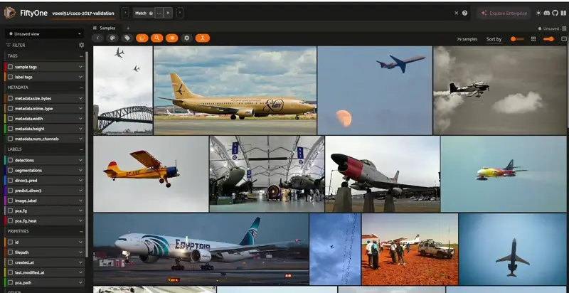This screenshot has height=293, width=569.
Task: Open the Sort by option
Action: pos(494,39)
